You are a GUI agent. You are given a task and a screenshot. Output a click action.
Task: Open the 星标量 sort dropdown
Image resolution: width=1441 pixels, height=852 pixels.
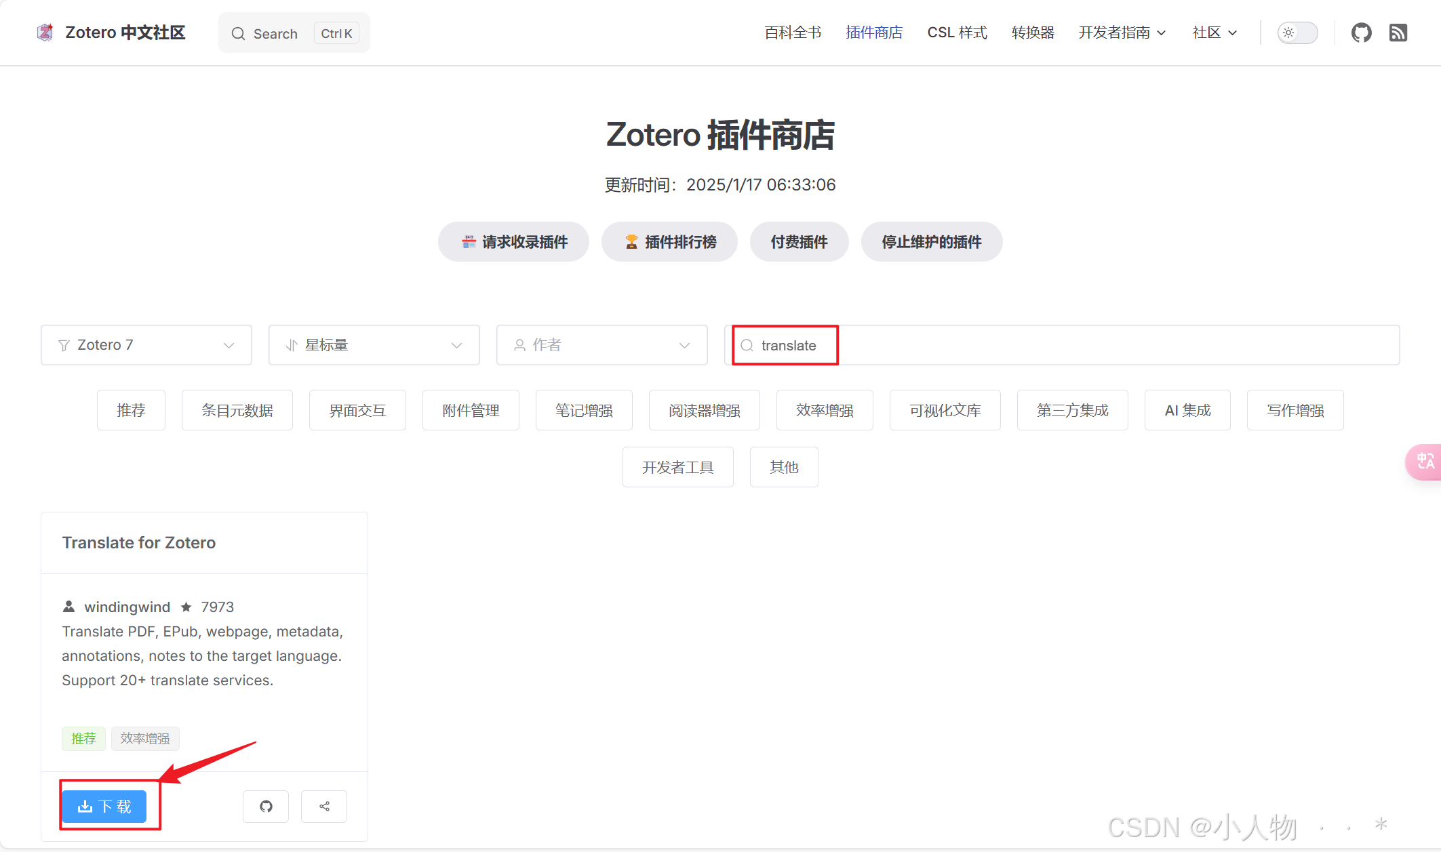pyautogui.click(x=374, y=345)
